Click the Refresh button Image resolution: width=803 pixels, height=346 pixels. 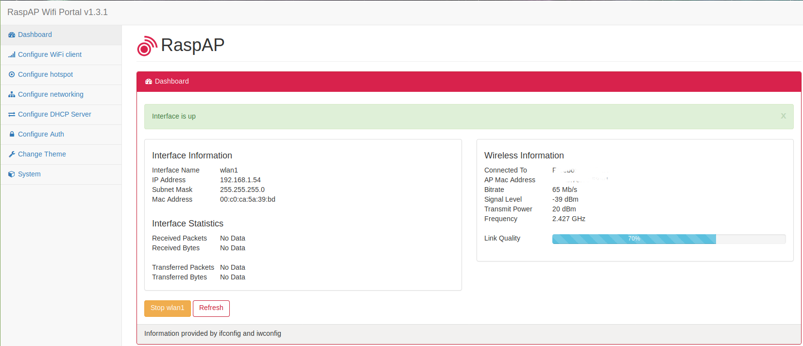211,309
